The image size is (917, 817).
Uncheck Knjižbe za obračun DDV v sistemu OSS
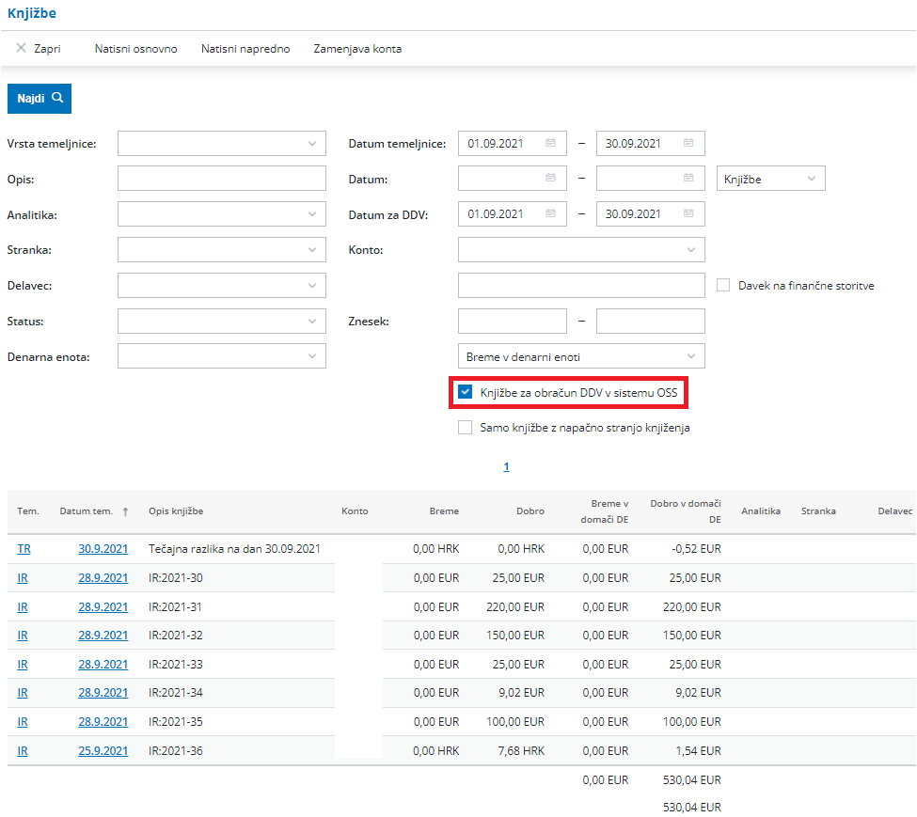coord(465,392)
